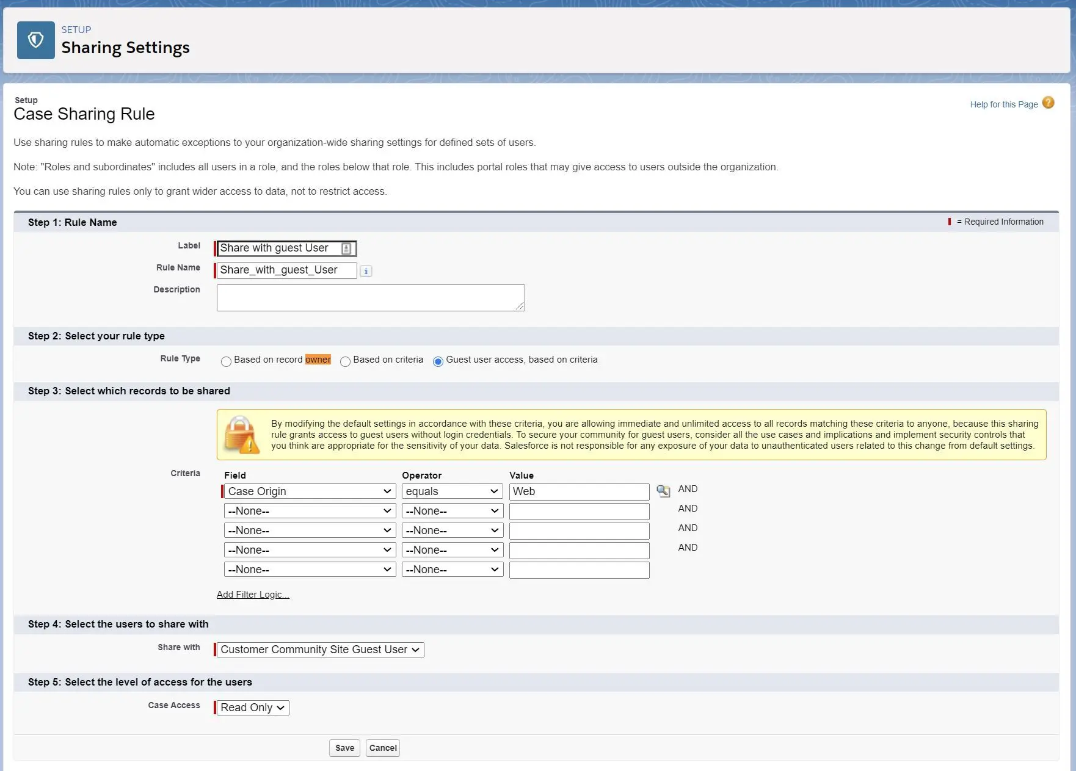1076x771 pixels.
Task: Select Based on criteria rule type
Action: click(345, 361)
